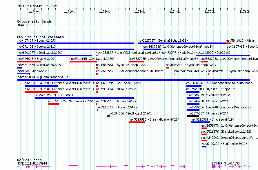Open the nsv6512634 (Sedlazeck2020) label
258x170 pixels.
pos(40,65)
